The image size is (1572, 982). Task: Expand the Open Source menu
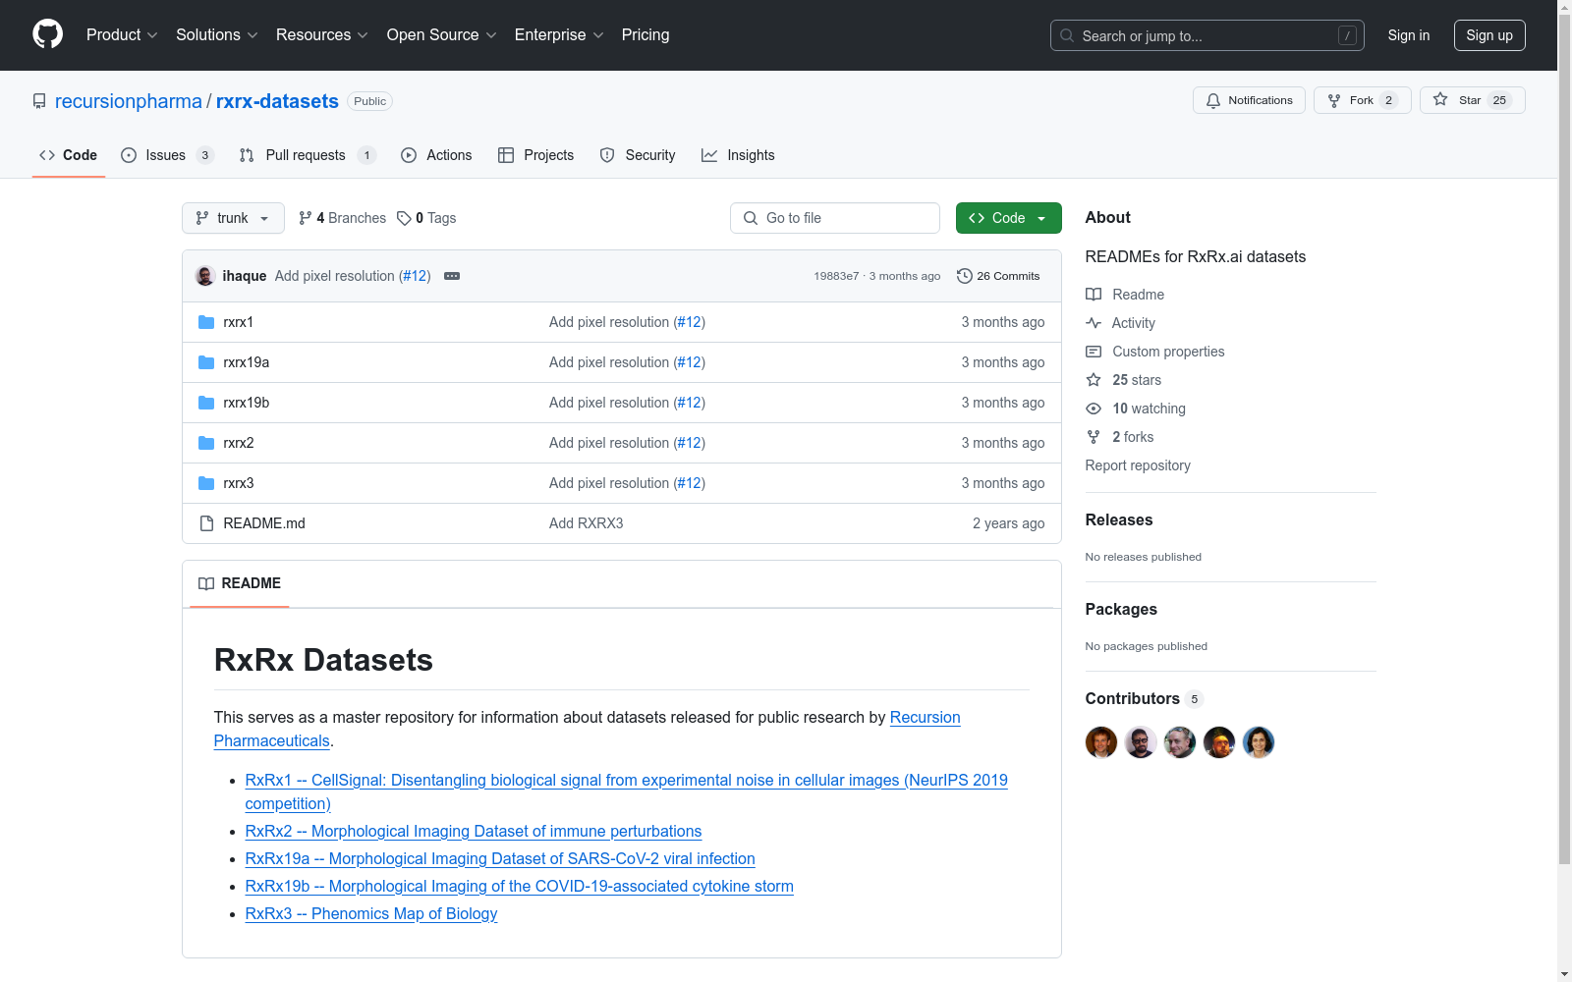(x=442, y=34)
